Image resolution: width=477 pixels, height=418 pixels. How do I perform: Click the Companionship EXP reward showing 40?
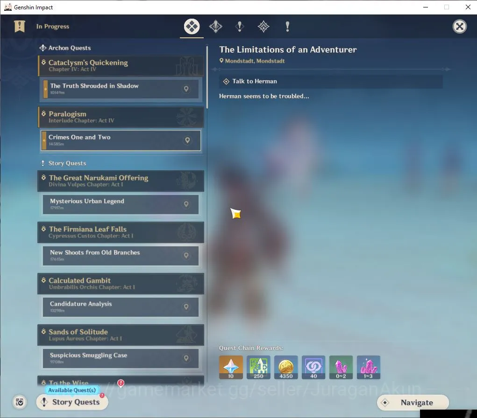pyautogui.click(x=313, y=367)
